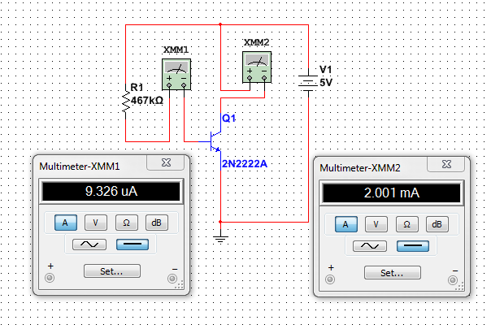Screen dimensions: 491x329
Task: Click the positive terminal on Multimeter-XMM1 panel
Action: [50, 278]
